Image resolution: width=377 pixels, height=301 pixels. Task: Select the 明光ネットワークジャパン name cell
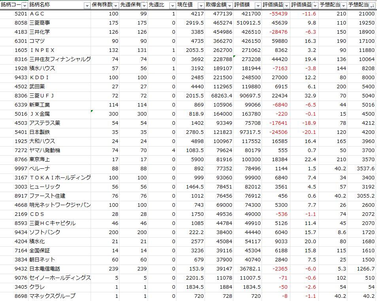pos(59,205)
